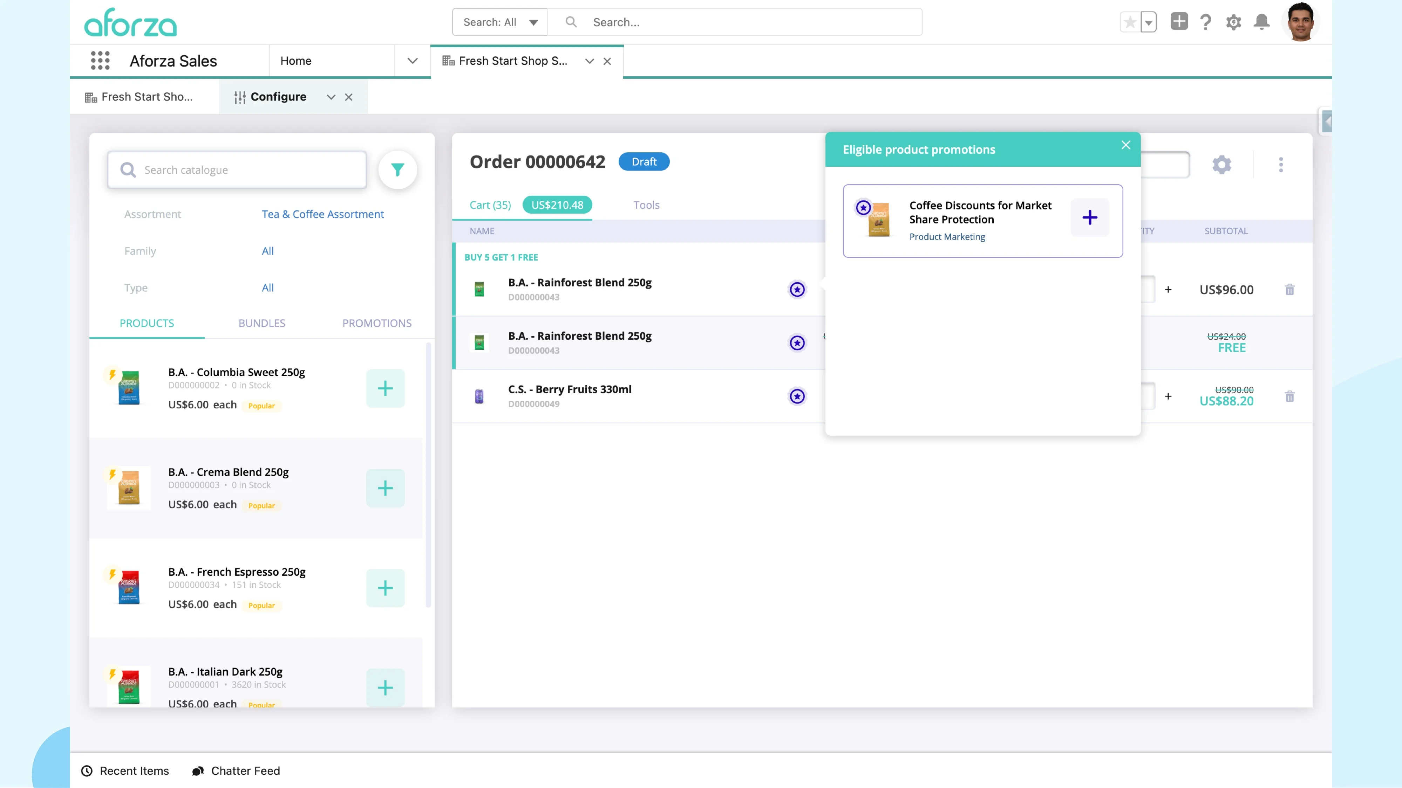
Task: Expand the Fresh Start Shop S... tab chevron
Action: [590, 61]
